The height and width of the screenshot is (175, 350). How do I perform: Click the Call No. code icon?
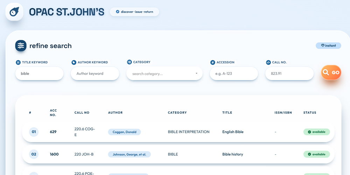[x=268, y=63]
